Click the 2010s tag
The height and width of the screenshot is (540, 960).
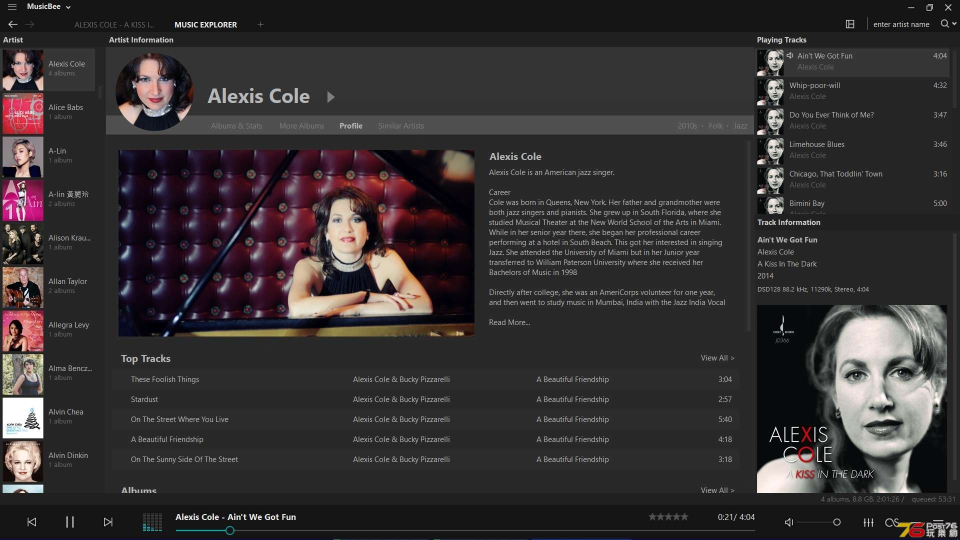coord(687,126)
